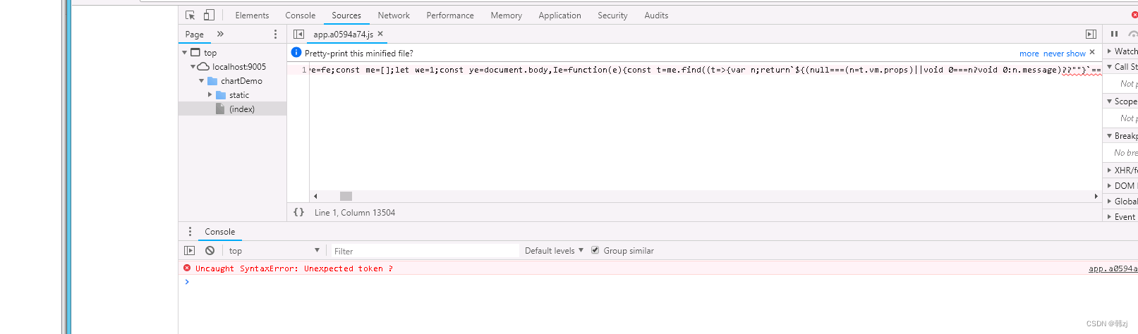Hide the navigator sidebar icon
Image resolution: width=1138 pixels, height=334 pixels.
[x=298, y=34]
